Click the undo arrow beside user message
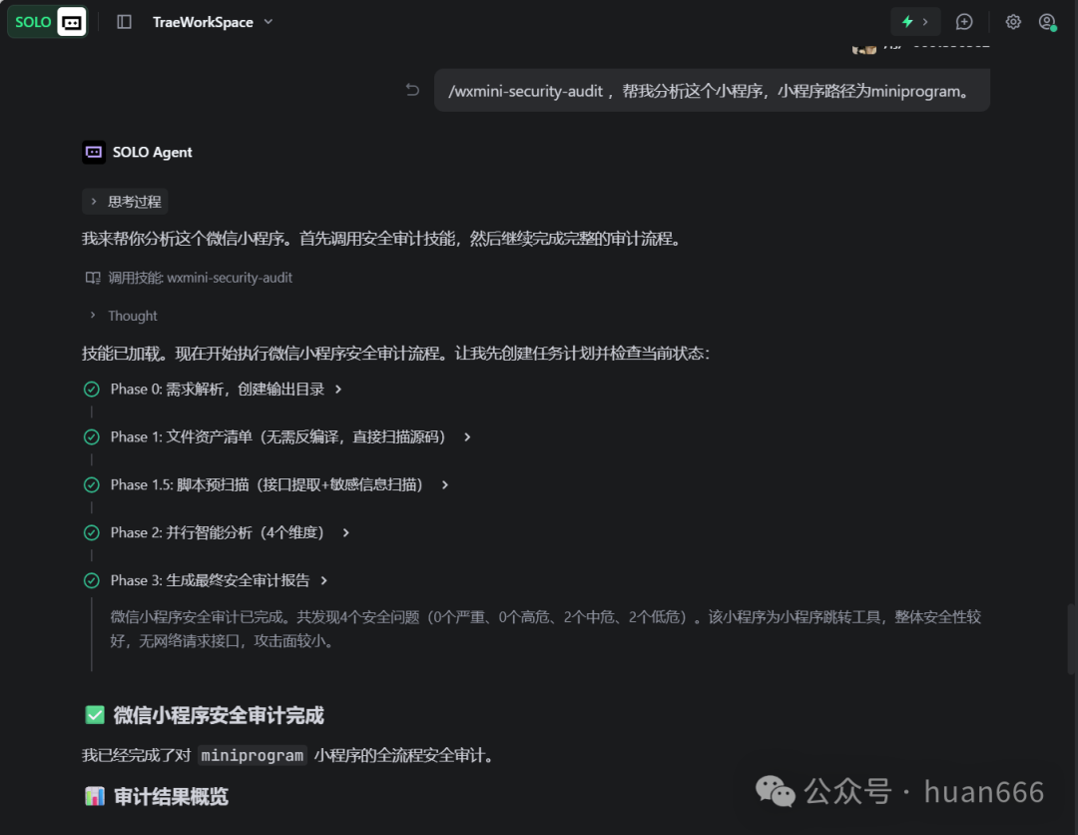 tap(412, 90)
